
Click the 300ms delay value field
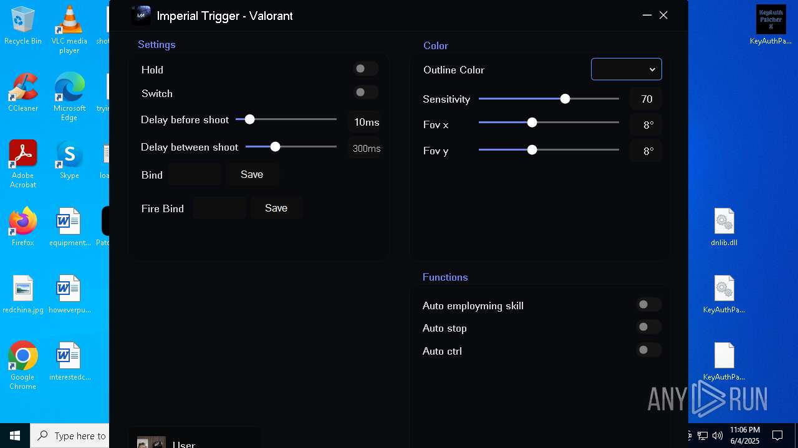(x=365, y=148)
